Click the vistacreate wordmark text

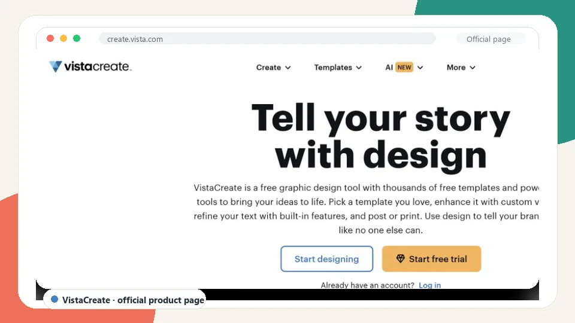click(98, 66)
